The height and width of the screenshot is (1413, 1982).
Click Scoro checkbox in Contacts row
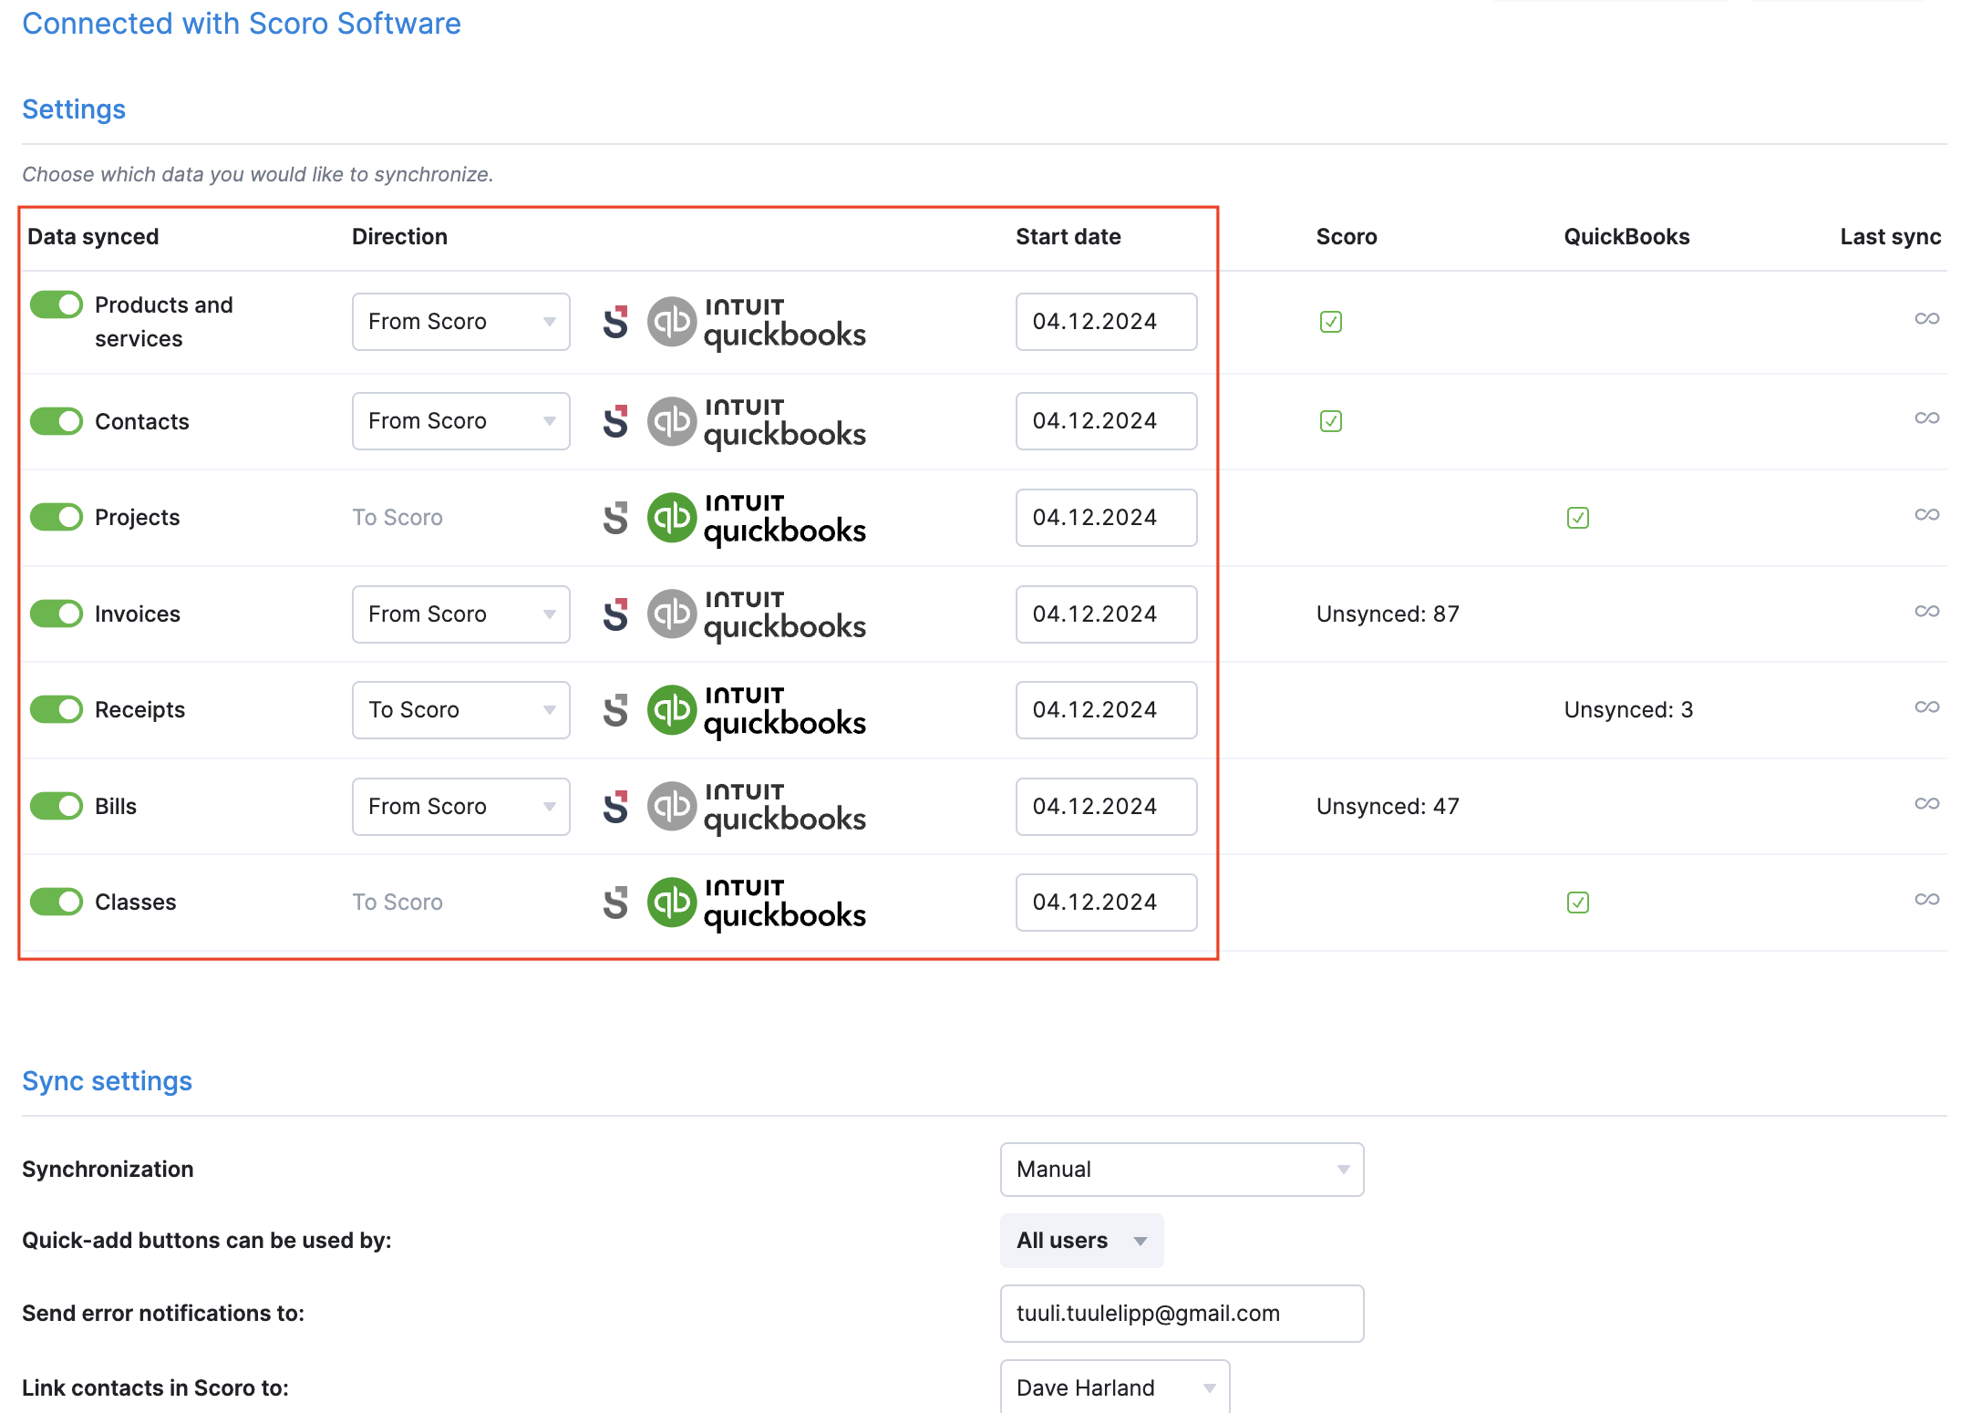[1330, 421]
